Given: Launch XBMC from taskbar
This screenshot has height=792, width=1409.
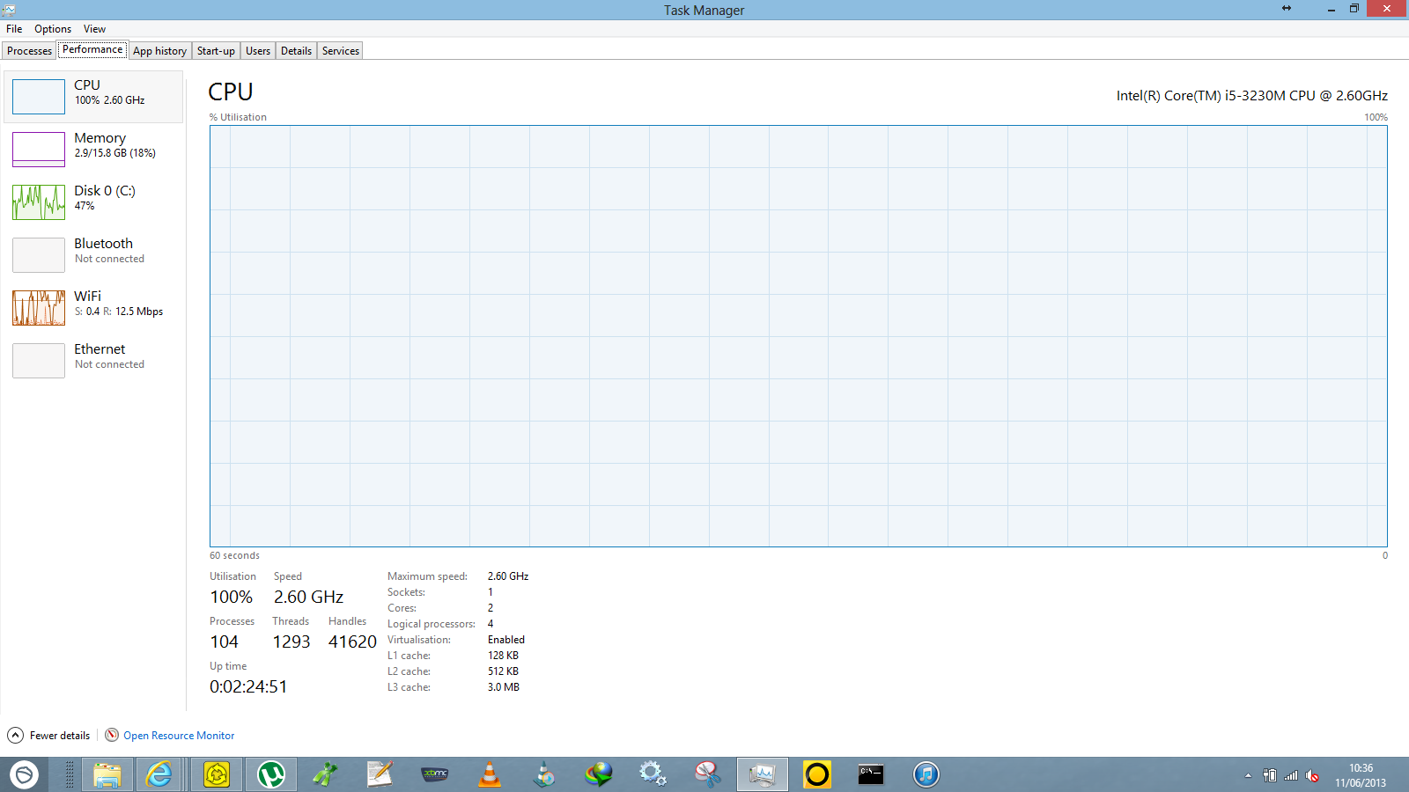Looking at the screenshot, I should click(435, 774).
